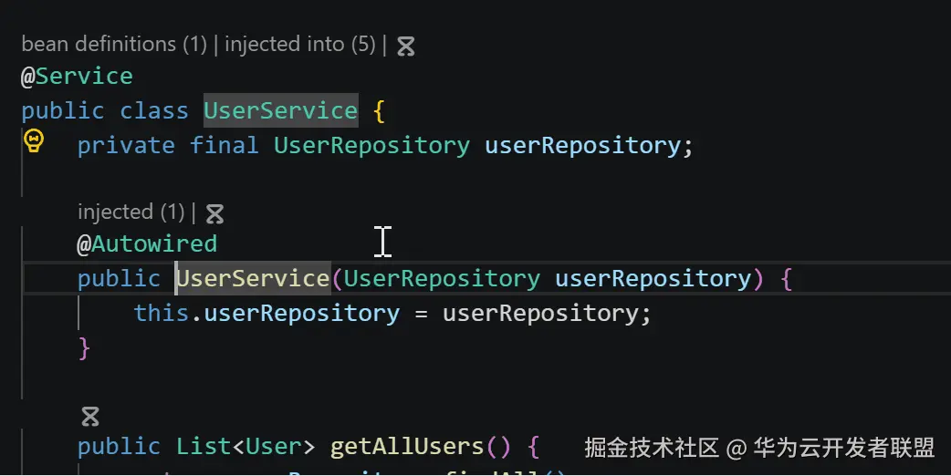Click hourglass icon above getAllUsers method
The image size is (951, 476).
[x=89, y=417]
